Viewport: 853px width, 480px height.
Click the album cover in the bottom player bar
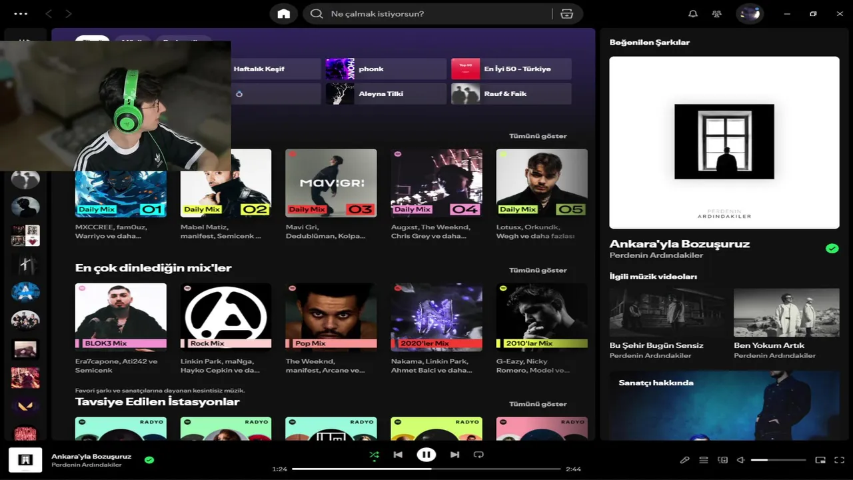tap(25, 460)
